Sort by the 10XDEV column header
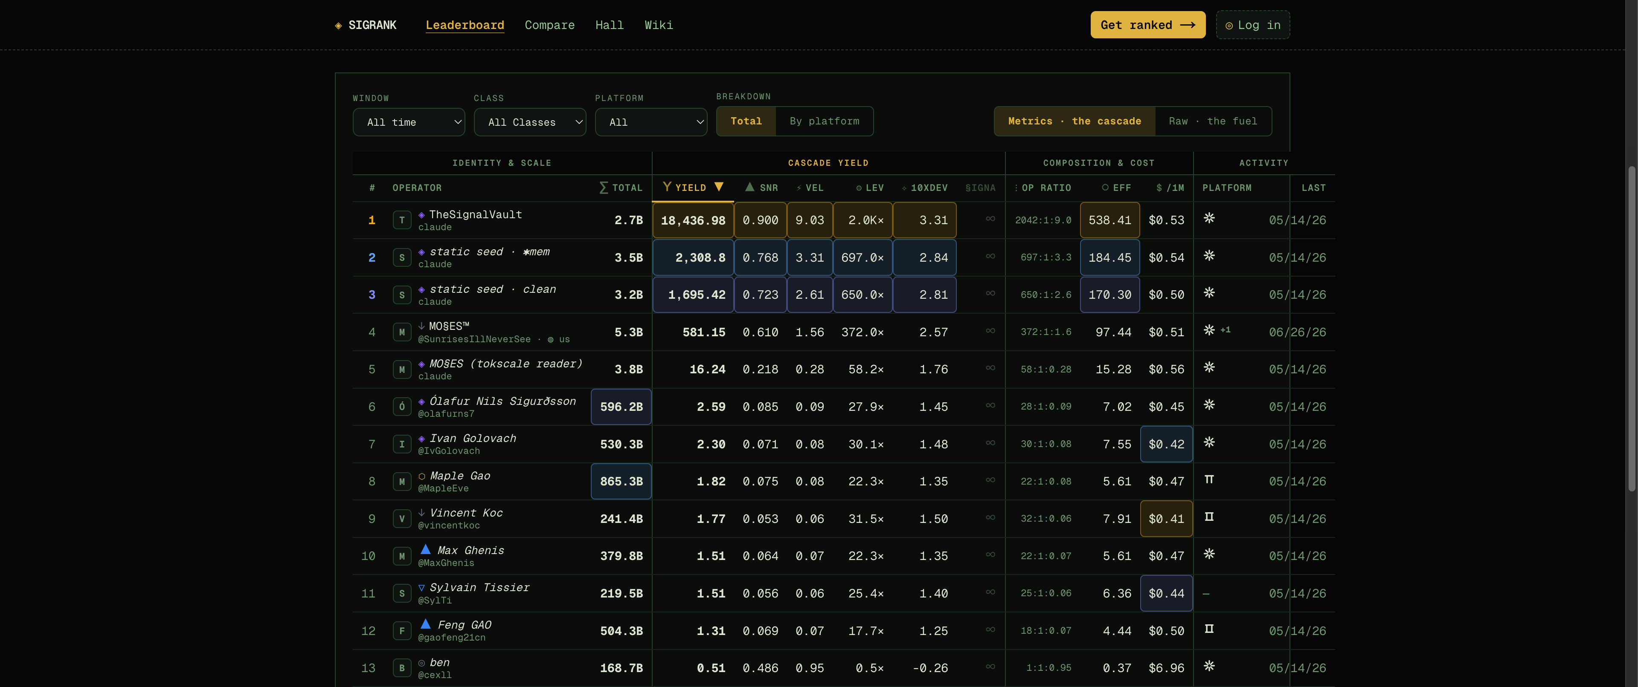Image resolution: width=1638 pixels, height=687 pixels. (x=924, y=188)
